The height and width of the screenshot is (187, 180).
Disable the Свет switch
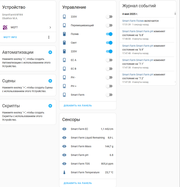click(x=109, y=43)
